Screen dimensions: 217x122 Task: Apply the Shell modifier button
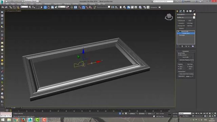(x=190, y=21)
